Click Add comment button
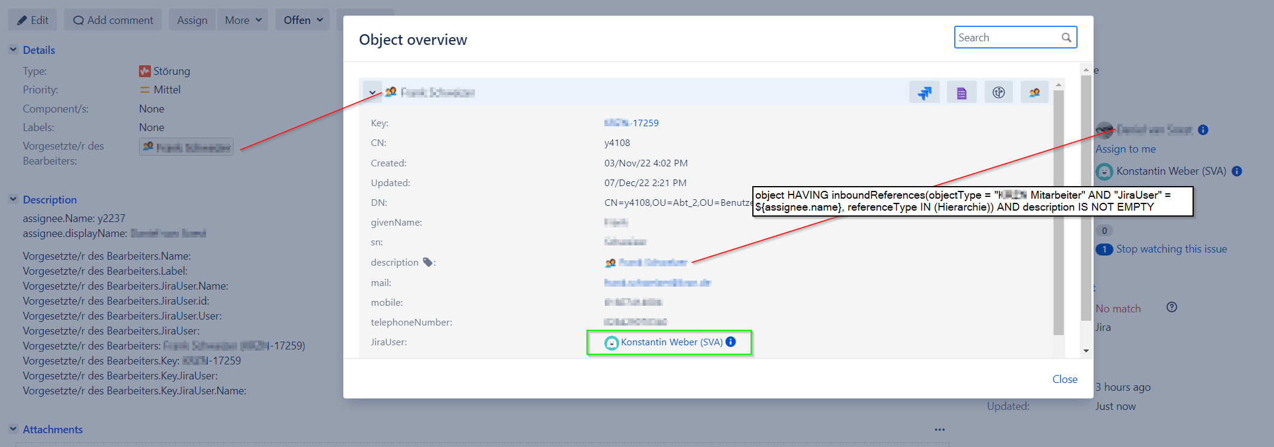The width and height of the screenshot is (1274, 447). [113, 20]
